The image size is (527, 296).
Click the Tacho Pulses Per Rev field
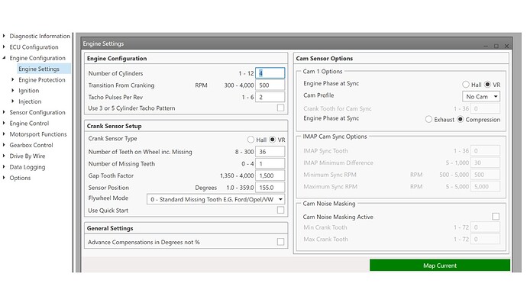pyautogui.click(x=270, y=97)
